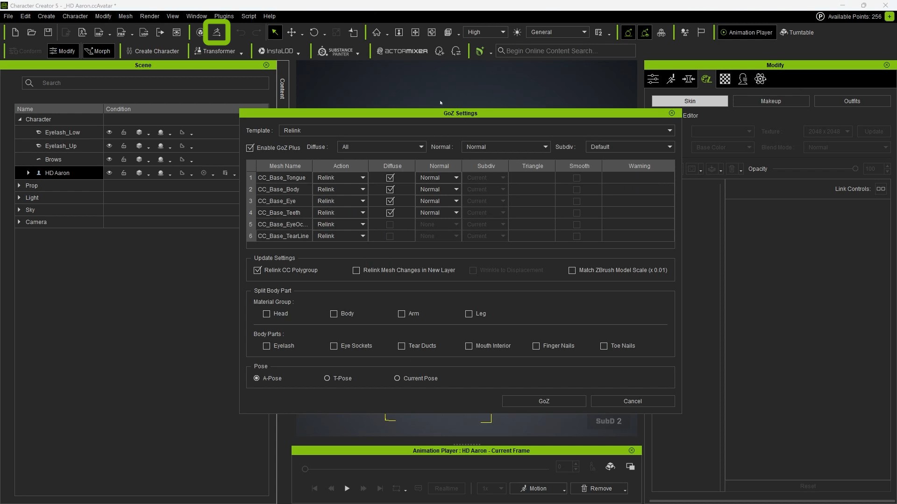
Task: Click the Save project icon
Action: (48, 32)
